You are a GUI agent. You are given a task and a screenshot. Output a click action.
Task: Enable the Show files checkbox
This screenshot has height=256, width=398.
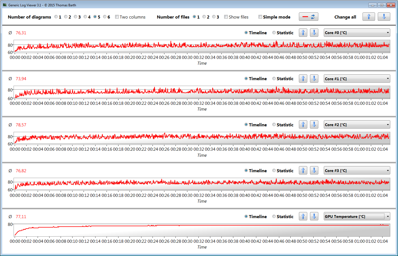click(226, 17)
